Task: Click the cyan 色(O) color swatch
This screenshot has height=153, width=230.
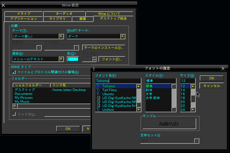Action: pos(73,59)
